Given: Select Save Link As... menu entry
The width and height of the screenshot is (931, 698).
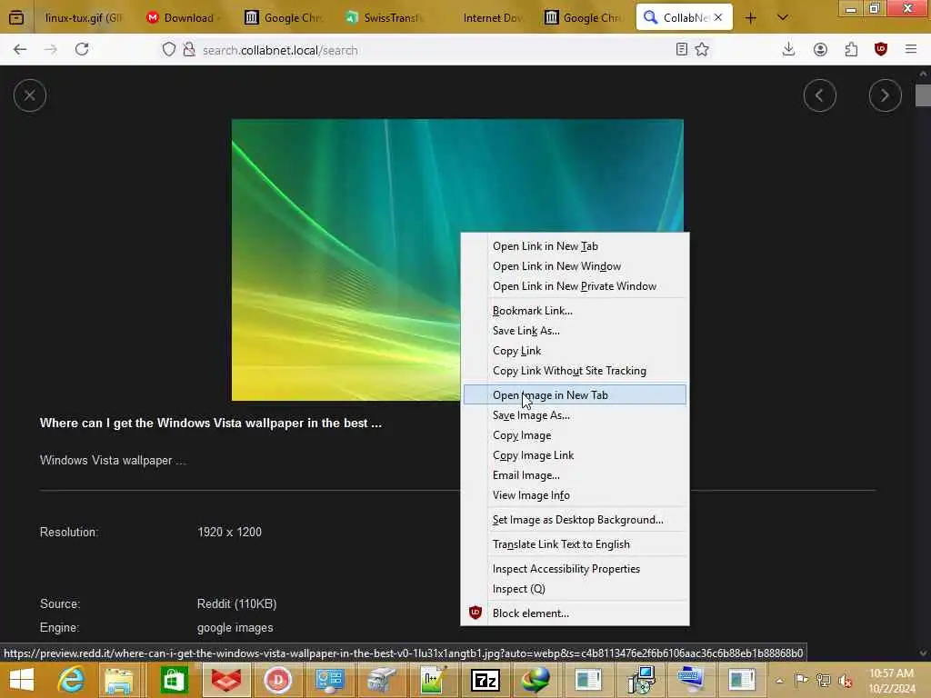Looking at the screenshot, I should [575, 331].
